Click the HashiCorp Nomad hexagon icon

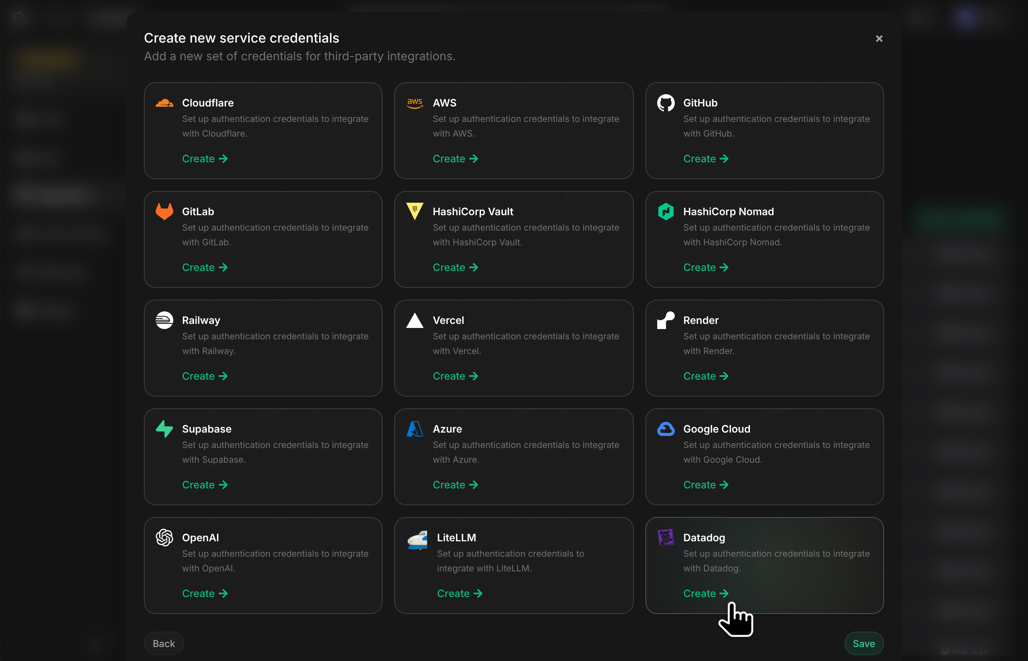pos(666,211)
